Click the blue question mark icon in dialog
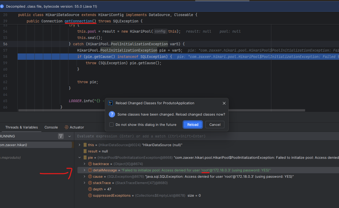 112,114
